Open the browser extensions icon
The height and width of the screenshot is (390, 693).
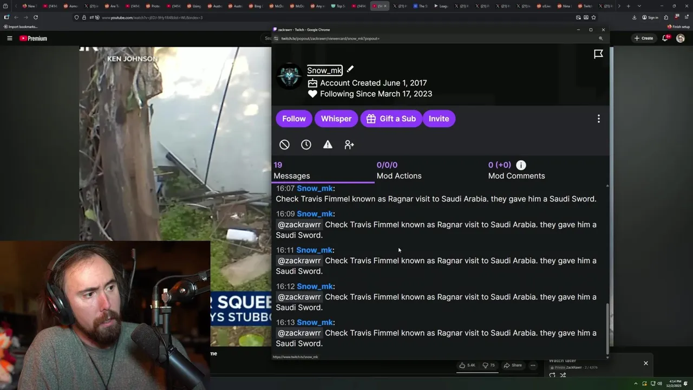668,17
